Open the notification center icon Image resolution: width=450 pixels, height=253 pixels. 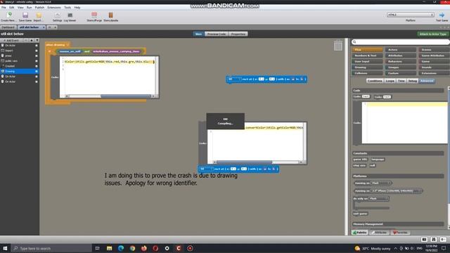pyautogui.click(x=444, y=248)
